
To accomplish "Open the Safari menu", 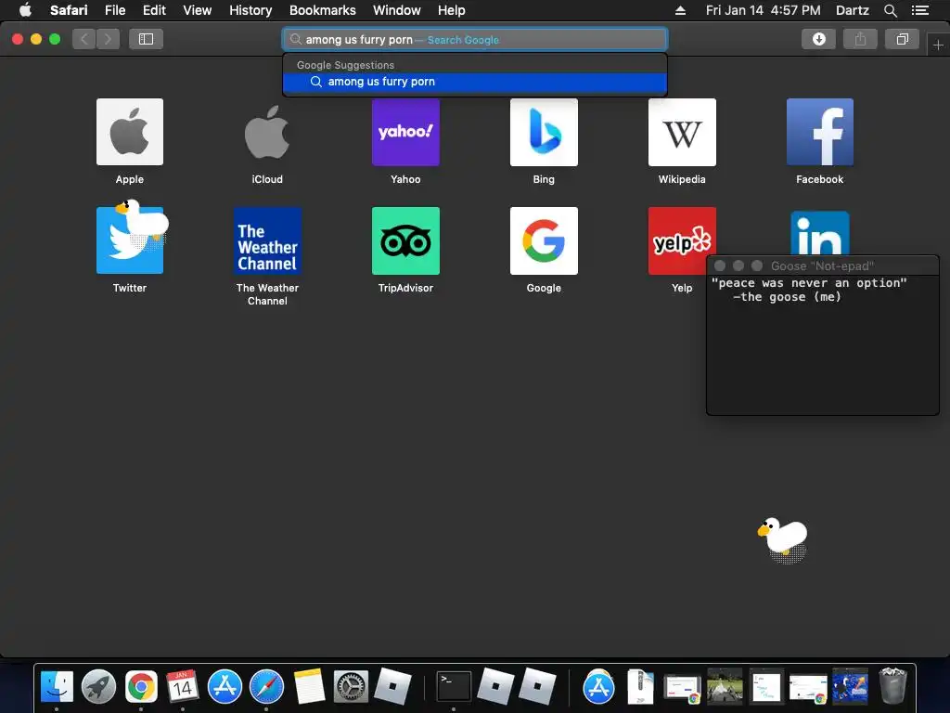I will pos(69,10).
